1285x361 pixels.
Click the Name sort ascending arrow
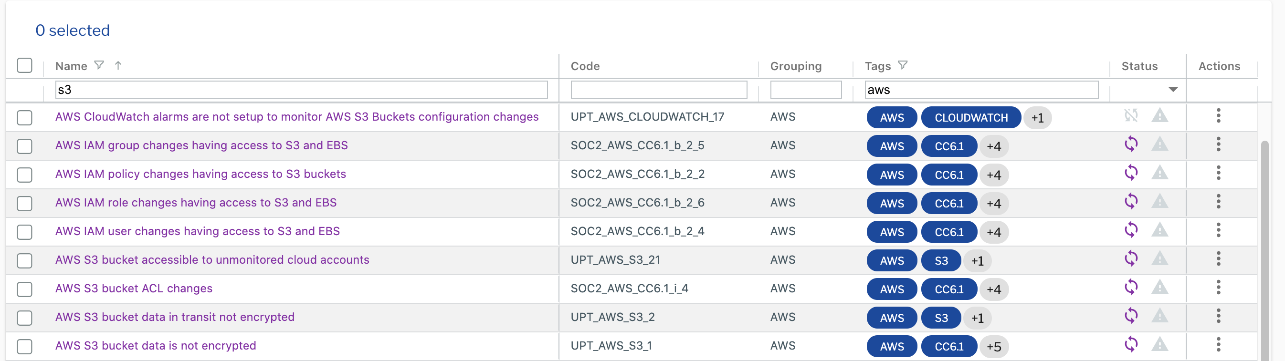118,65
